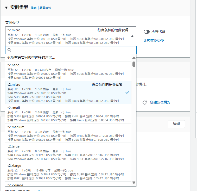Click the refresh icon beside 创建新密钥对
197x191 pixels.
pyautogui.click(x=145, y=102)
